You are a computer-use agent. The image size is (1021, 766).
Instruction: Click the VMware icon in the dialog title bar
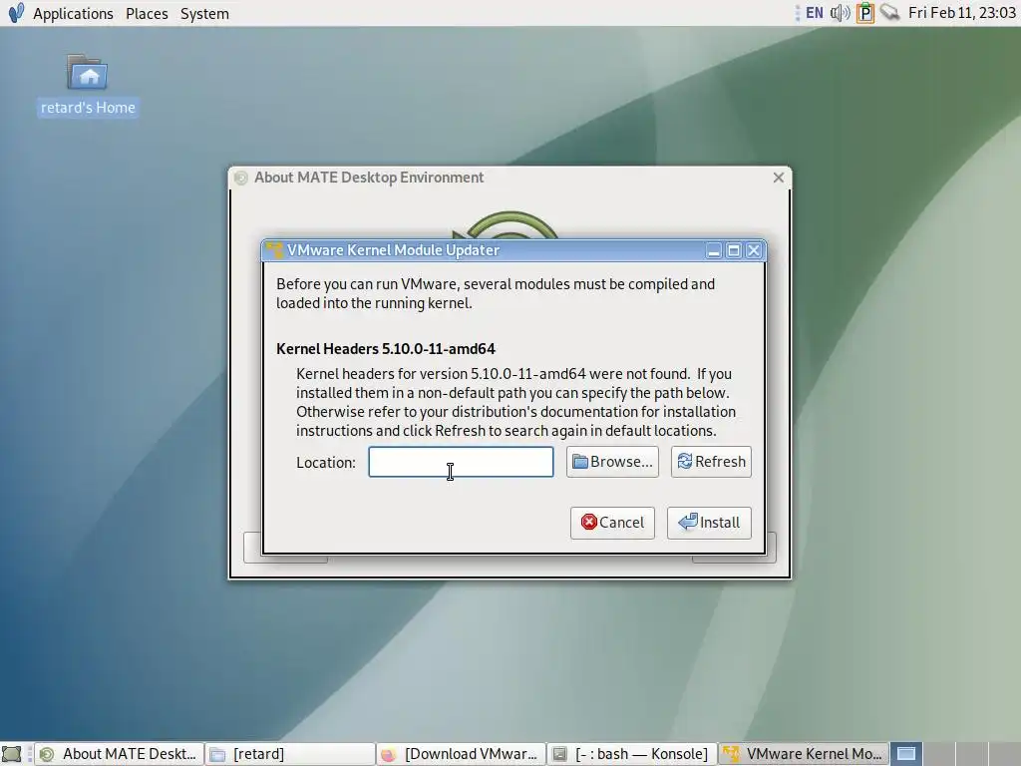tap(274, 250)
